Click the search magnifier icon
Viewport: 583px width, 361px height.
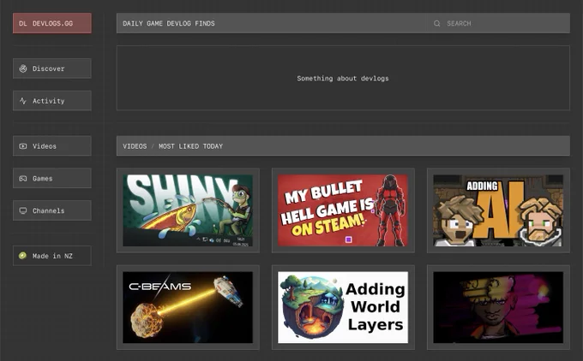(x=437, y=23)
